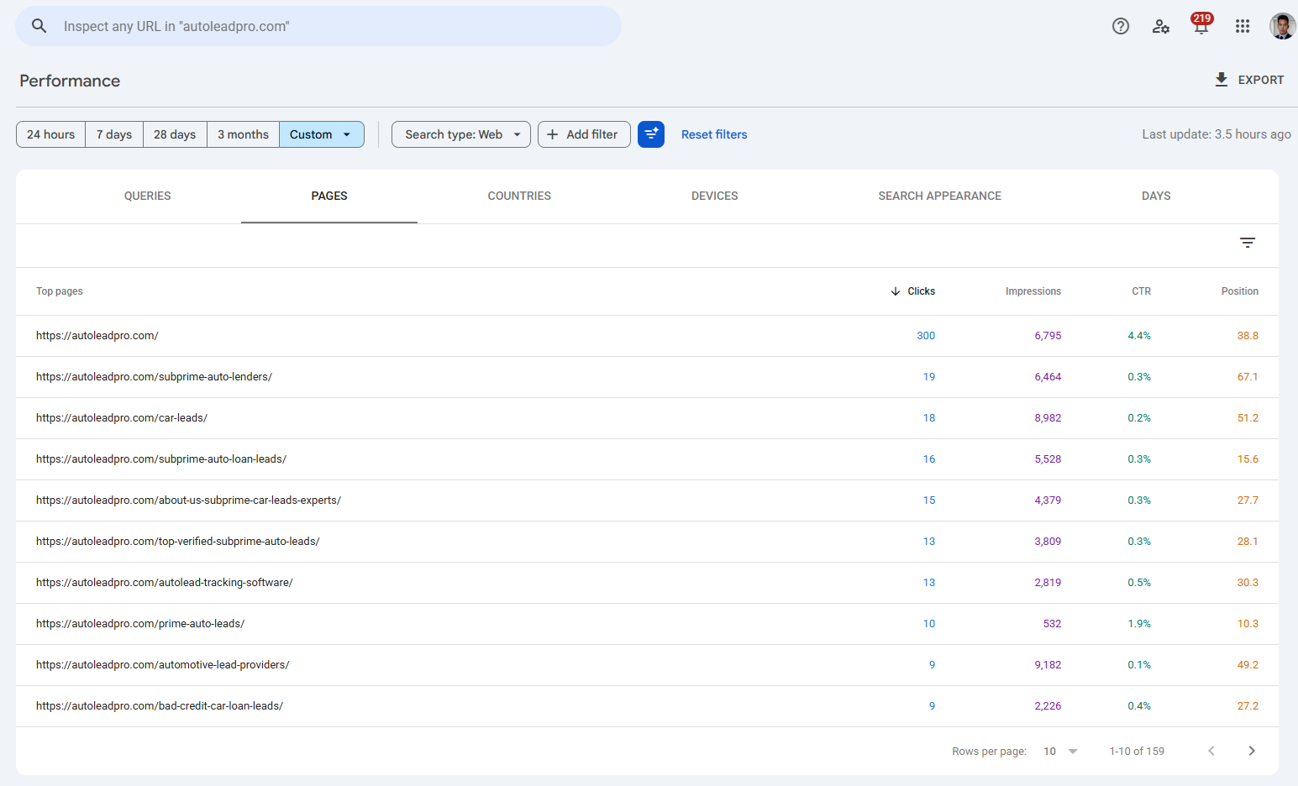Viewport: 1298px width, 786px height.
Task: Open the account profile picture
Action: (x=1282, y=26)
